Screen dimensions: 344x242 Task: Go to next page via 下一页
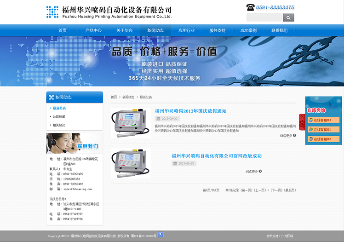(276, 190)
